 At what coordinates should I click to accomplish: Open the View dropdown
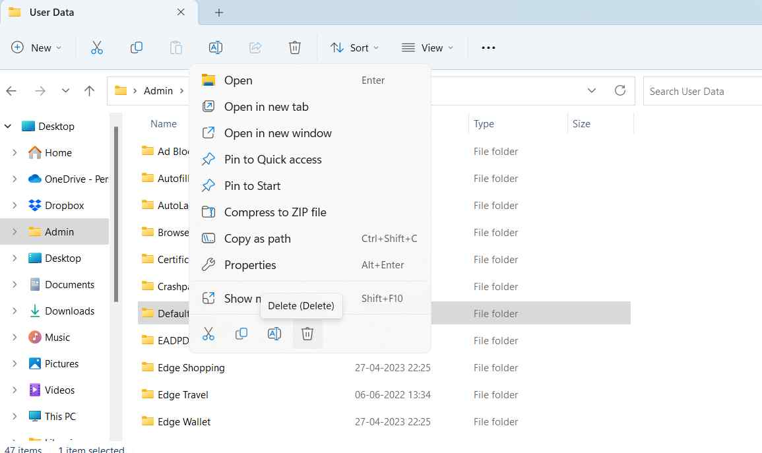(x=427, y=47)
